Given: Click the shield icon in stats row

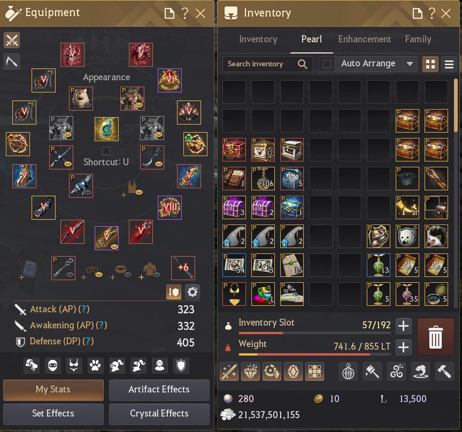Looking at the screenshot, I should point(181,365).
